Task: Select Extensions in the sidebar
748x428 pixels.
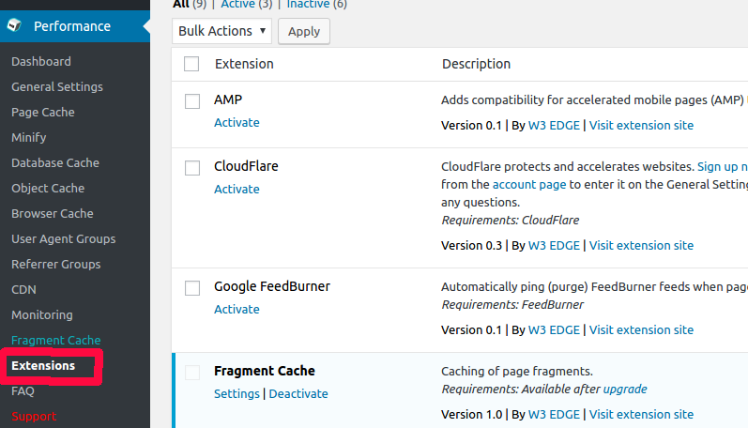Action: click(43, 365)
